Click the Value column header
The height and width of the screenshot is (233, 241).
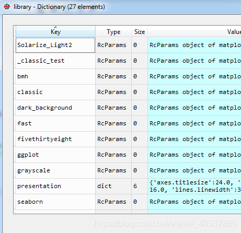pyautogui.click(x=194, y=31)
